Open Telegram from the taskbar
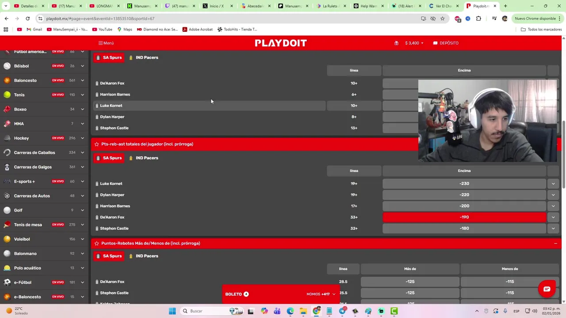This screenshot has height=318, width=566. (342, 311)
